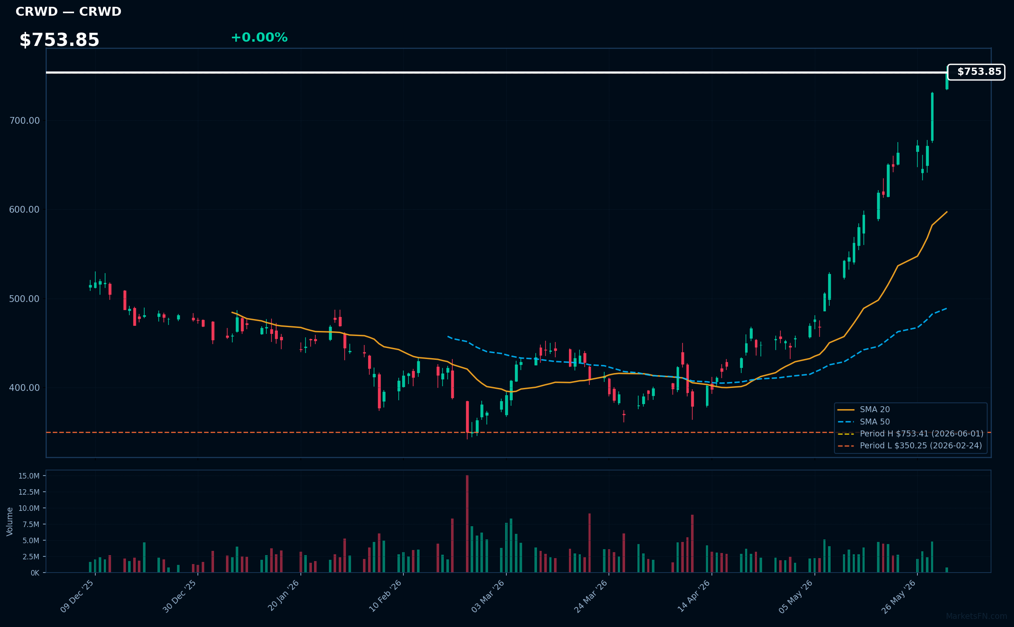Click the 03 Mar '26 date label
This screenshot has width=1014, height=627.
(488, 596)
